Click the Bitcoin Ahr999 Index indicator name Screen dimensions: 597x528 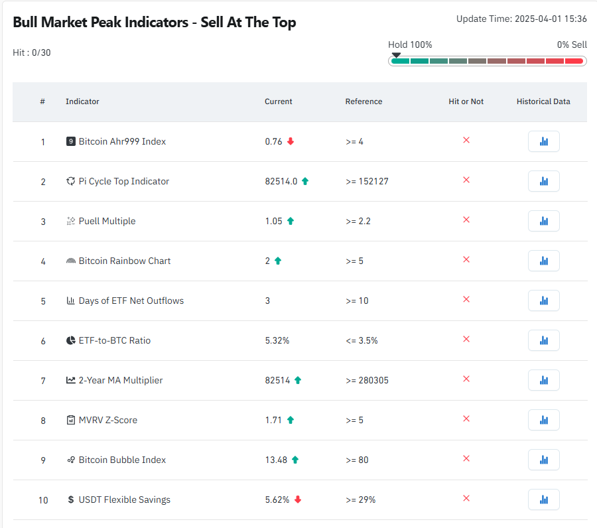click(x=122, y=141)
